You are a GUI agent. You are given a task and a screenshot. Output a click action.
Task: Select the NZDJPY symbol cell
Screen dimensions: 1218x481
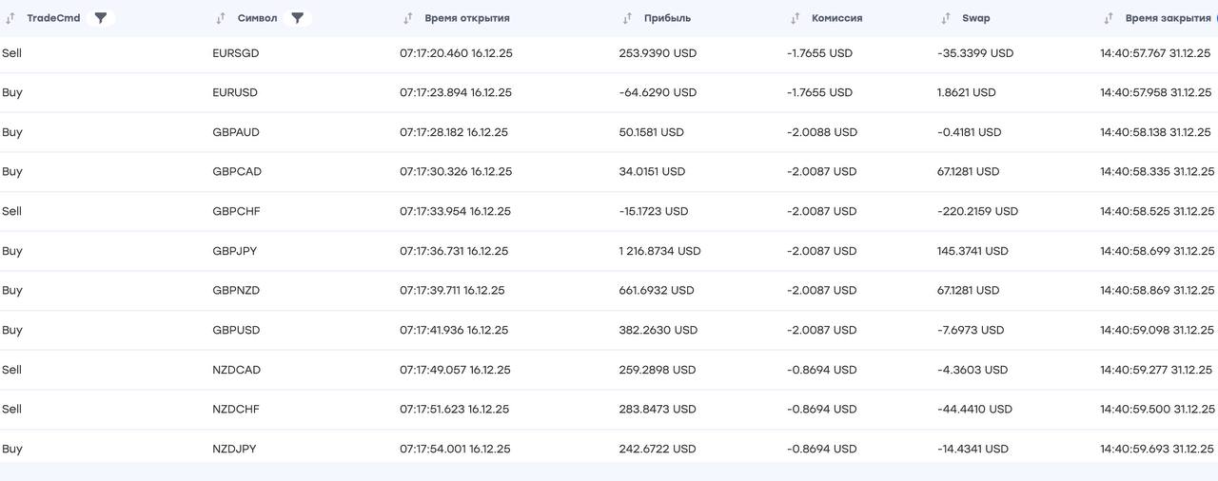click(235, 449)
